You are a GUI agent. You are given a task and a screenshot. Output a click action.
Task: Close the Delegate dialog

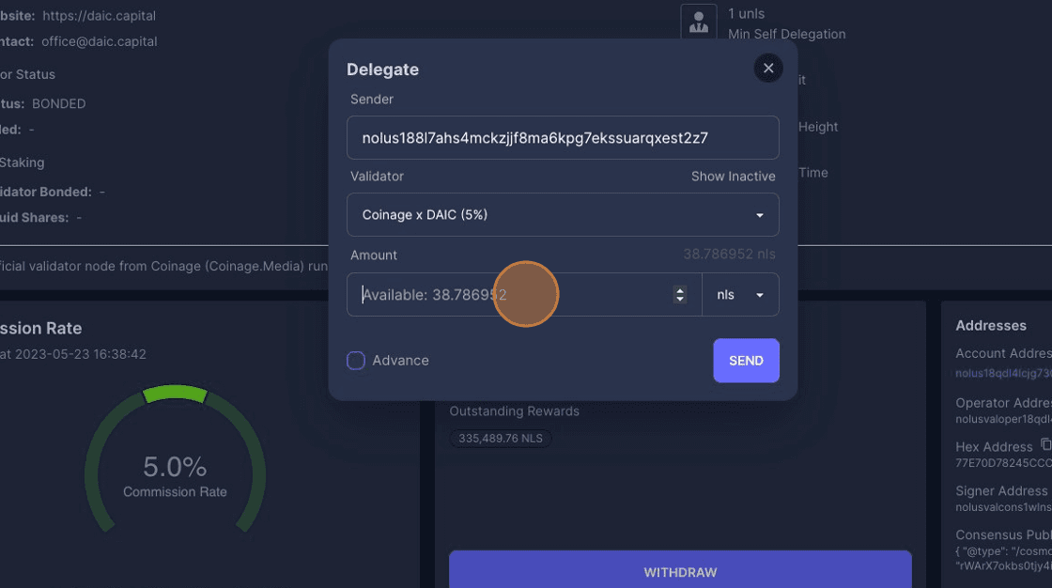[x=767, y=69]
